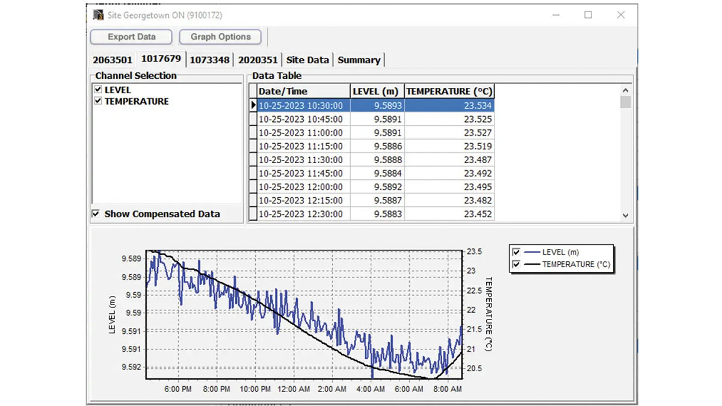Image resolution: width=722 pixels, height=406 pixels.
Task: Uncheck the TEMPERATURE channel checkbox
Action: pyautogui.click(x=98, y=101)
